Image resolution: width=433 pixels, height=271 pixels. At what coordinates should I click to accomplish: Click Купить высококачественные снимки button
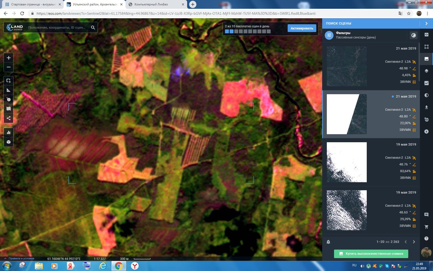pos(371,254)
